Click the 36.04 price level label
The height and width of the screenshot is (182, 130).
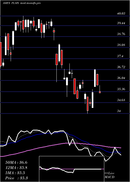pyautogui.click(x=121, y=78)
